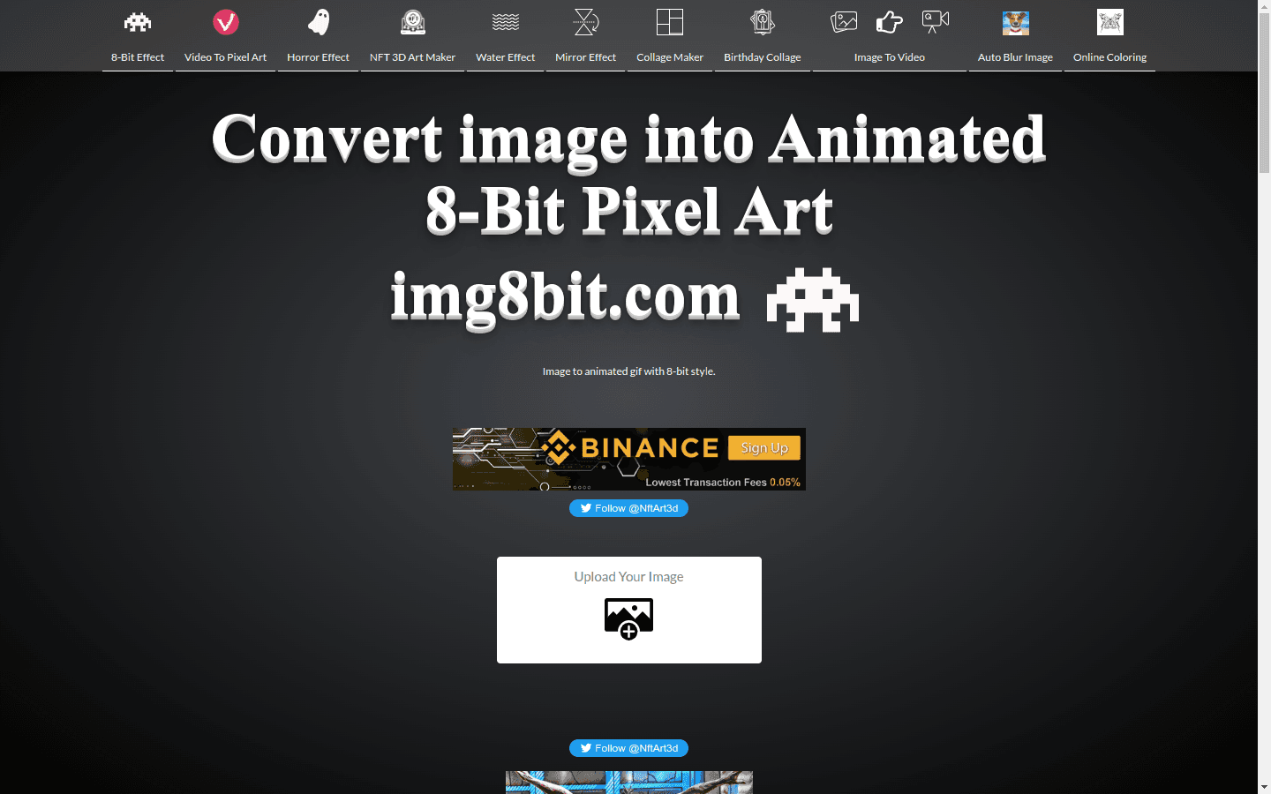Open the Auto Blur Image dog thumbnail icon
The image size is (1271, 794).
pyautogui.click(x=1015, y=23)
